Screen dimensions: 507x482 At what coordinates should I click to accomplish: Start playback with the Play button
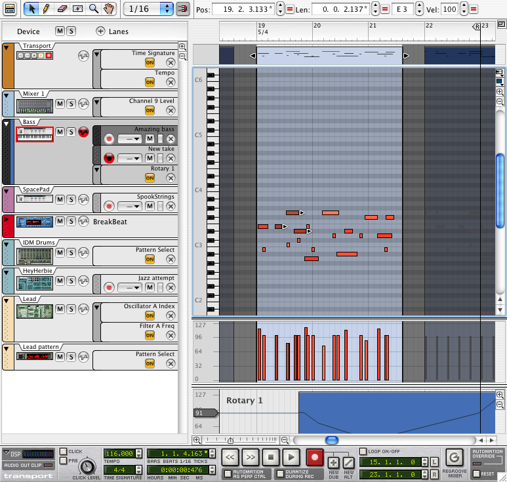click(x=291, y=457)
